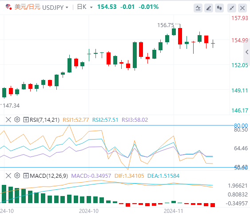The image size is (250, 216).
Task: Click the MACD(12,26,9) indicator label
Action: coord(49,176)
